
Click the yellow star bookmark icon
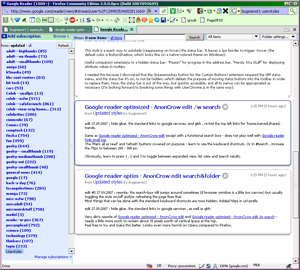(x=151, y=20)
